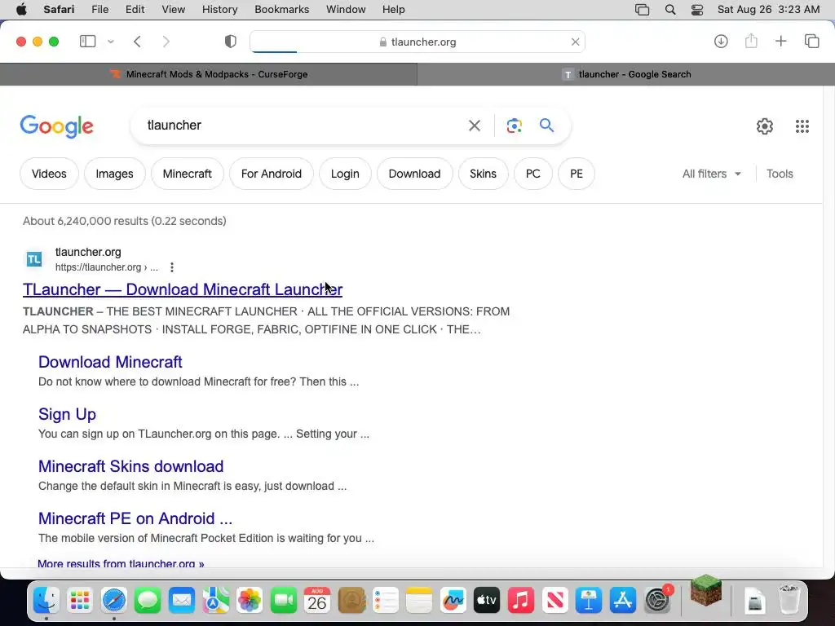Image resolution: width=835 pixels, height=626 pixels.
Task: Open the History menu
Action: point(219,10)
